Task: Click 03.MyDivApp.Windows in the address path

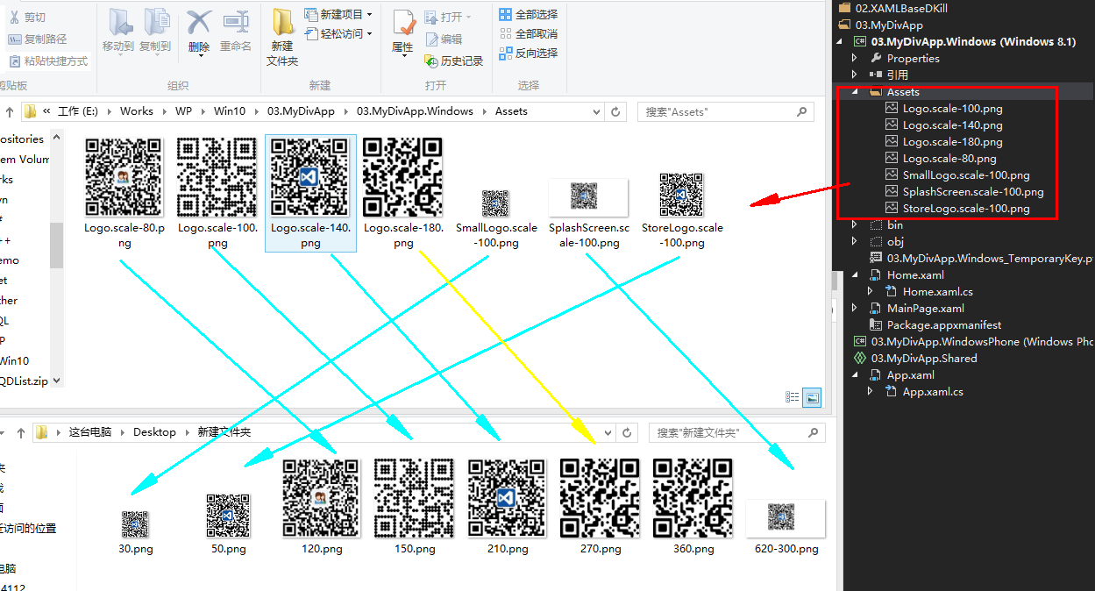Action: (415, 112)
